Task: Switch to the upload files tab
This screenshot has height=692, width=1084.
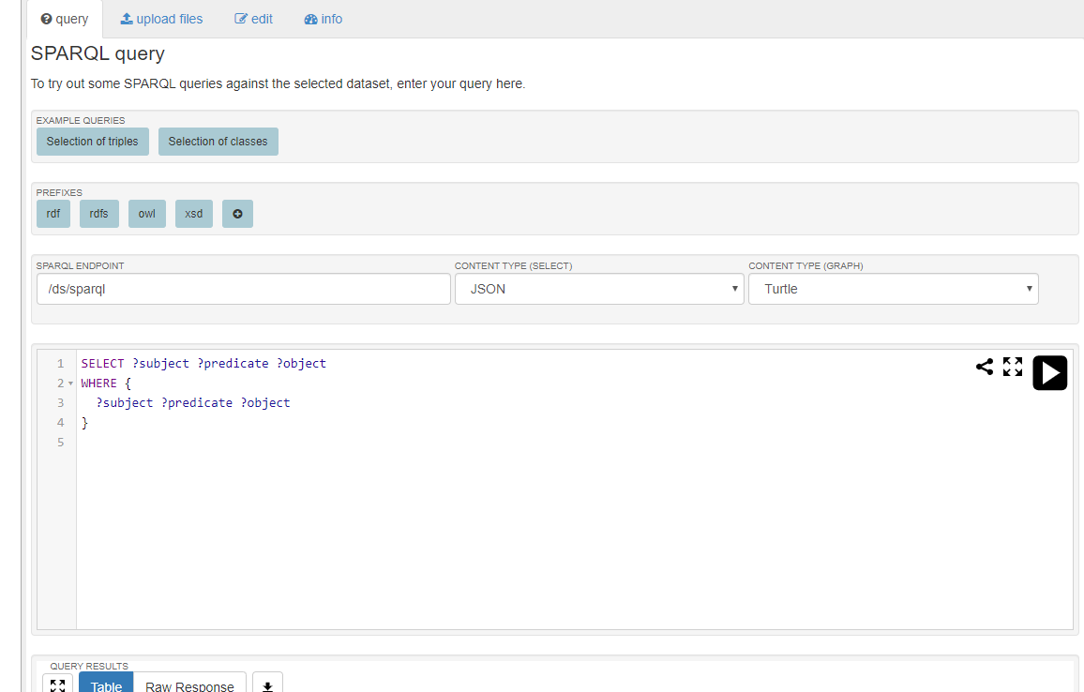Action: pyautogui.click(x=161, y=19)
